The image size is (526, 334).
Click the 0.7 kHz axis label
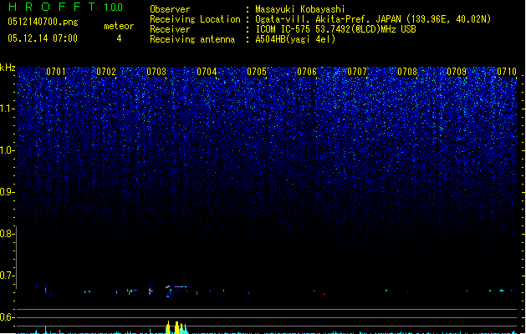pos(7,276)
